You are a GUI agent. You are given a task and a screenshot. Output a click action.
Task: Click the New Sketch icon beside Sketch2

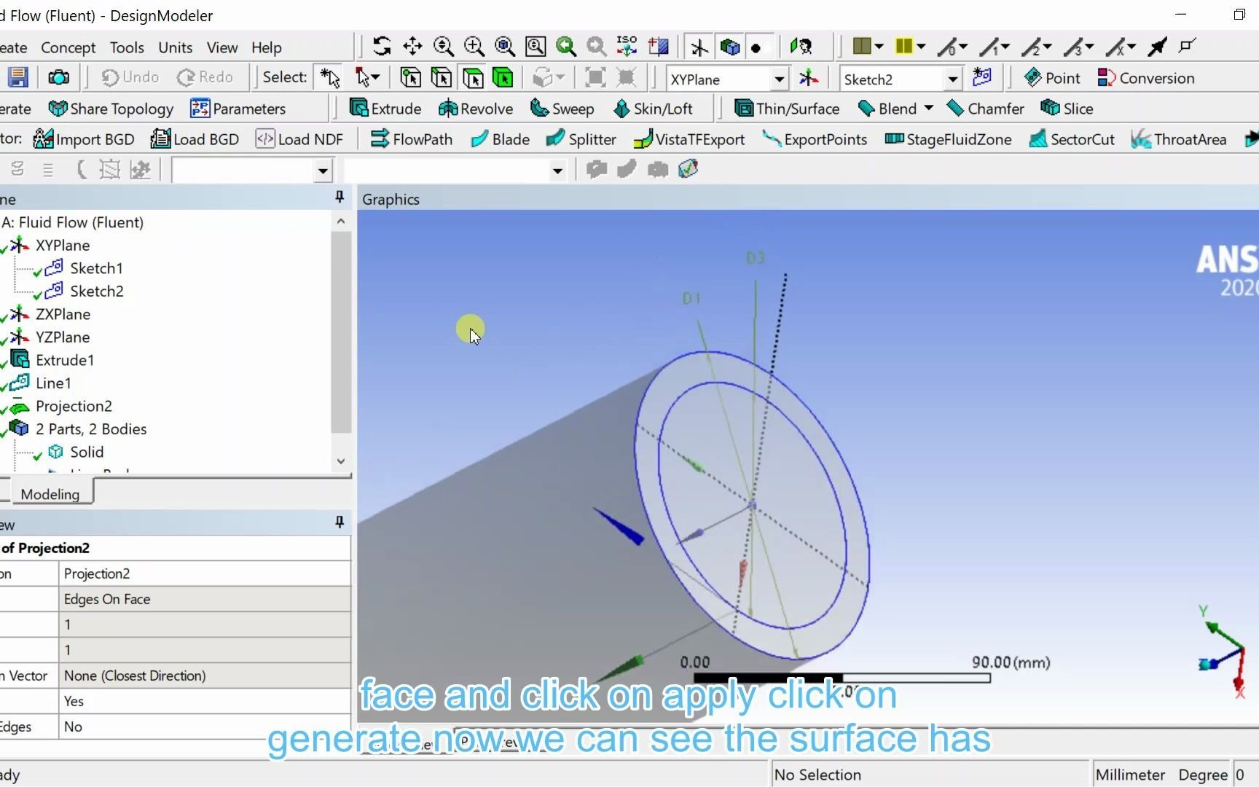982,77
